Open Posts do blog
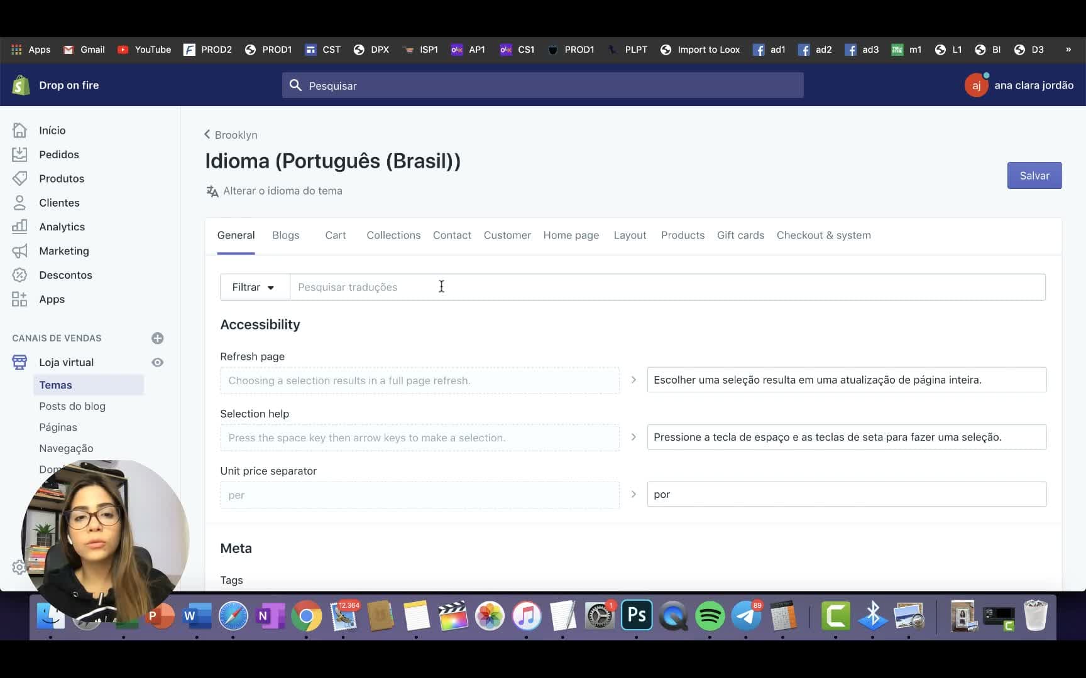1086x678 pixels. point(72,406)
